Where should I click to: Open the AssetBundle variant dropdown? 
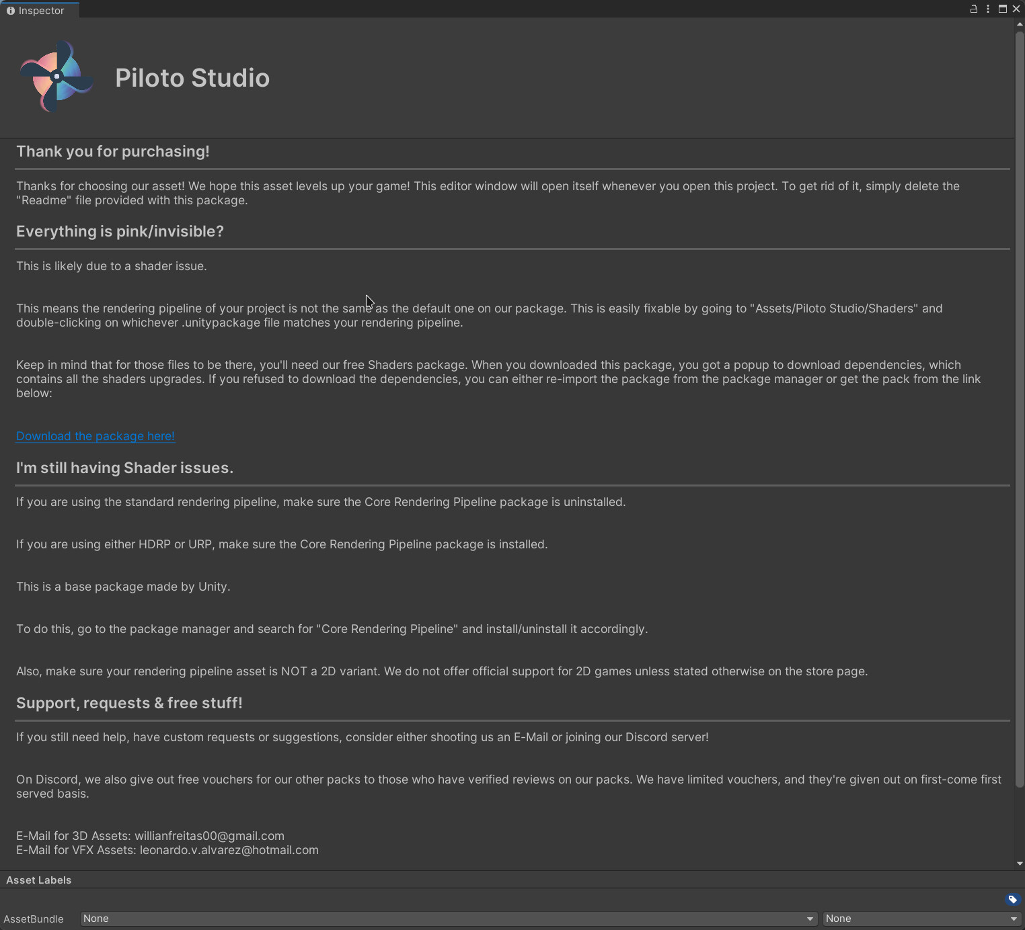[x=921, y=919]
